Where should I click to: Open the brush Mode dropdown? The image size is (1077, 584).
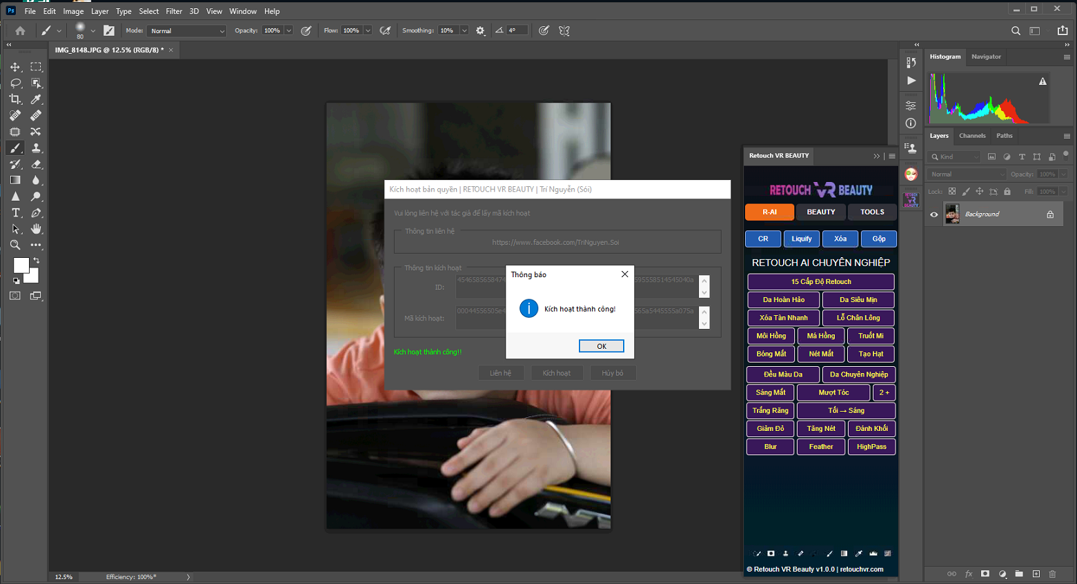pyautogui.click(x=186, y=31)
